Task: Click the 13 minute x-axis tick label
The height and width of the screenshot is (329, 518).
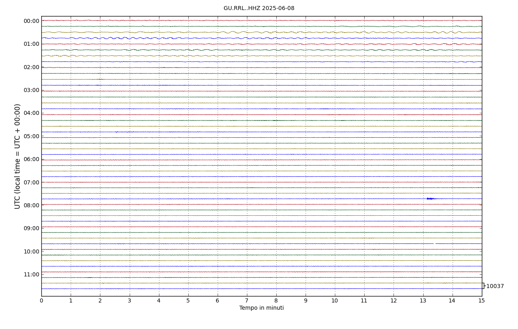Action: coord(423,301)
